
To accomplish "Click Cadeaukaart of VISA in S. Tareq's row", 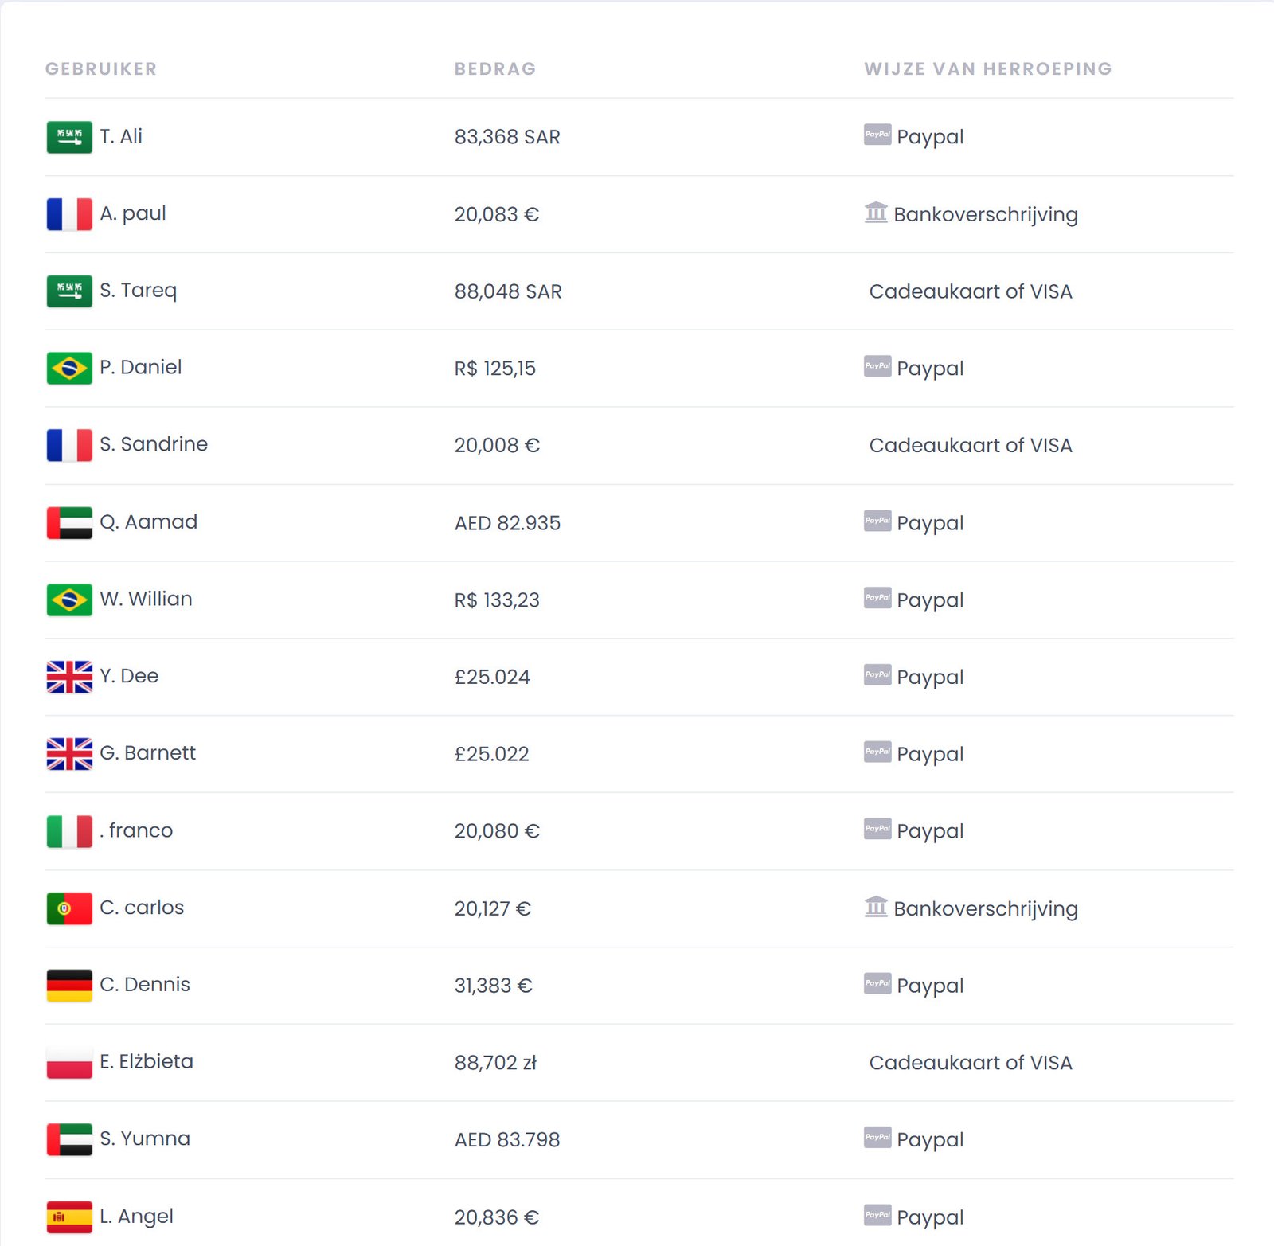I will click(971, 291).
